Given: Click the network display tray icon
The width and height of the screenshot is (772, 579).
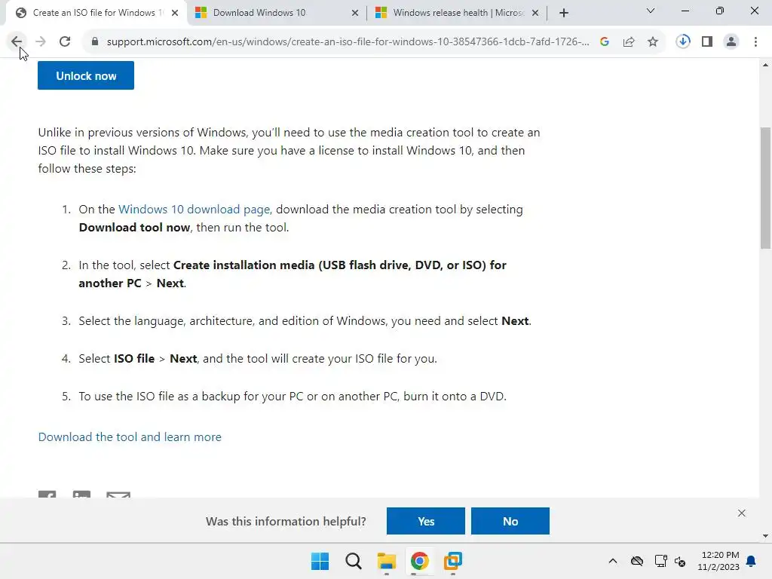Looking at the screenshot, I should (x=660, y=561).
